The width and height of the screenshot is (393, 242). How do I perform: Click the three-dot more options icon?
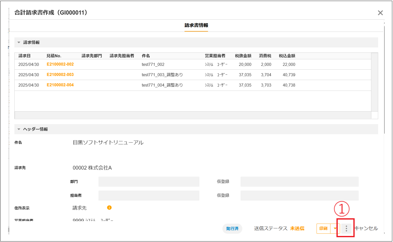pos(346,229)
